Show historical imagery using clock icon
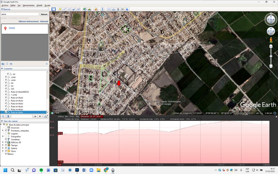Screen dimensions: 278x174 tap(85, 9)
